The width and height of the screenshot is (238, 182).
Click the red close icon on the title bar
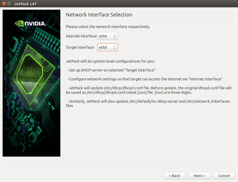(4, 4)
